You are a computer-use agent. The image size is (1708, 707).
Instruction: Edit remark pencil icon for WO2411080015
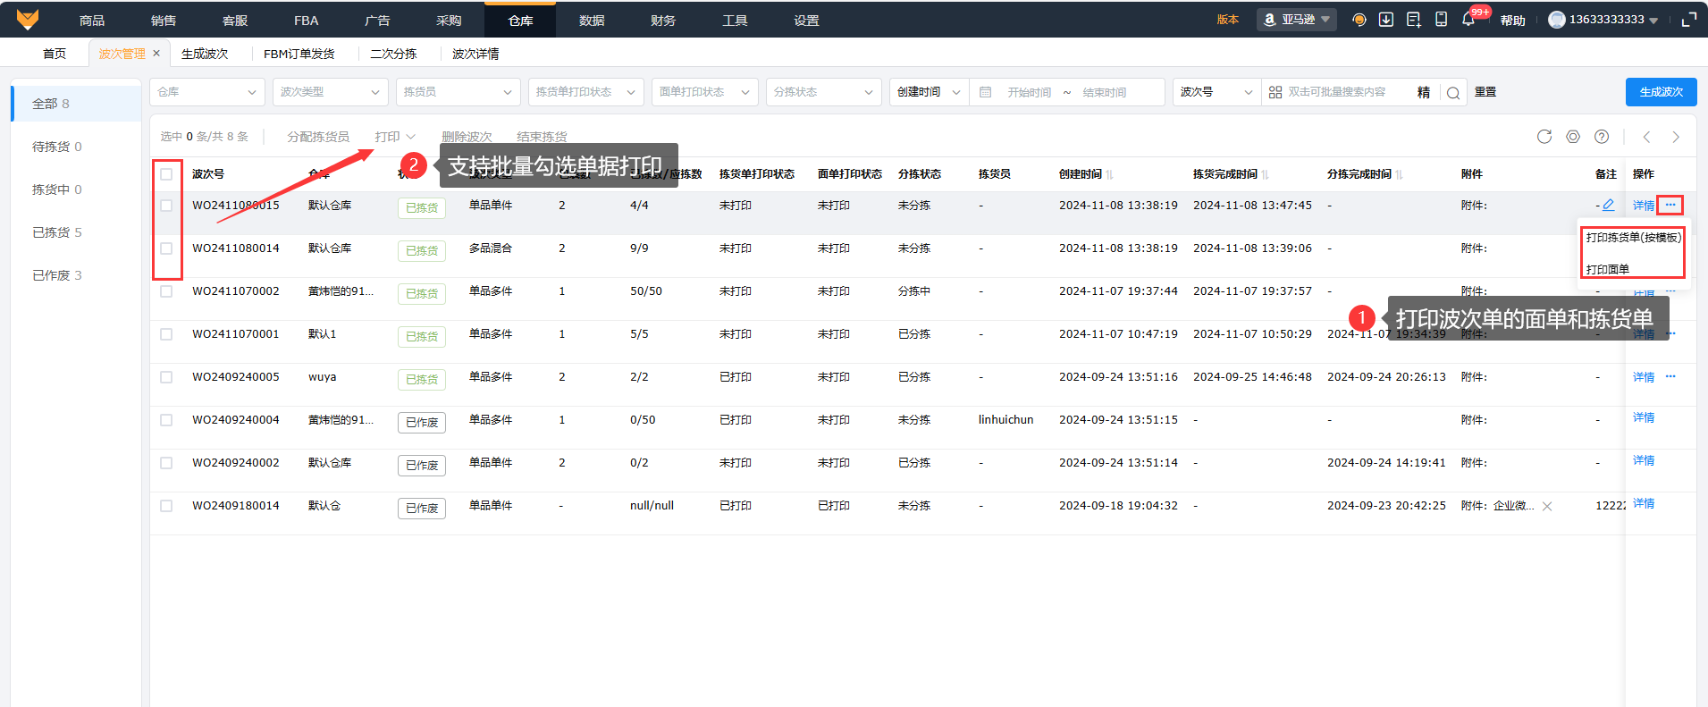[1608, 205]
